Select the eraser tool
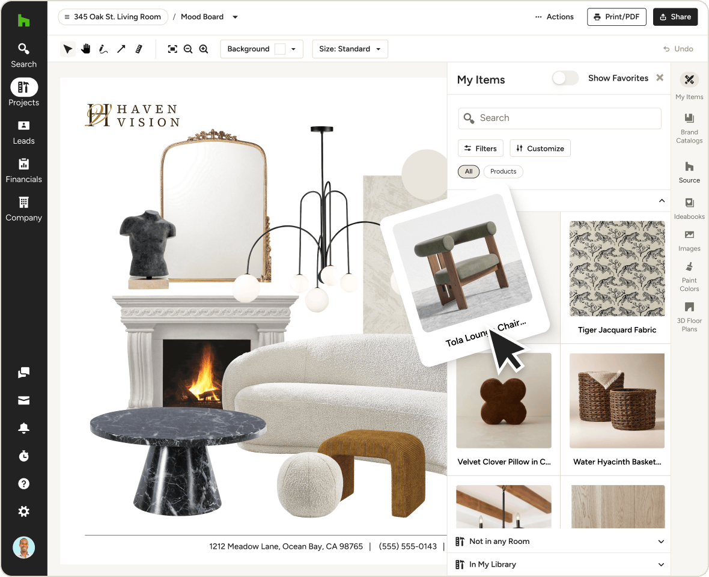This screenshot has height=577, width=709. pos(139,49)
